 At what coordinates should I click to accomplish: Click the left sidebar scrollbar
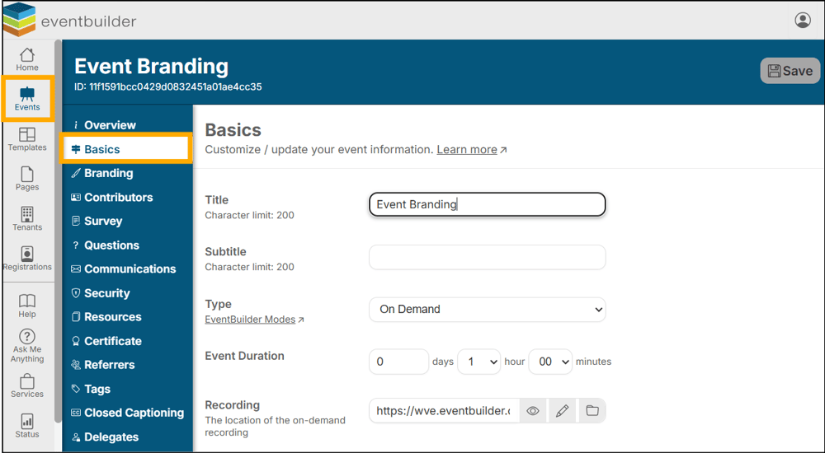[x=58, y=231]
